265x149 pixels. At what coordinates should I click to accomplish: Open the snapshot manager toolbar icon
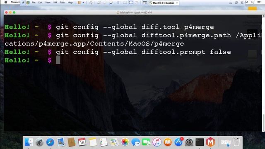point(111,2)
